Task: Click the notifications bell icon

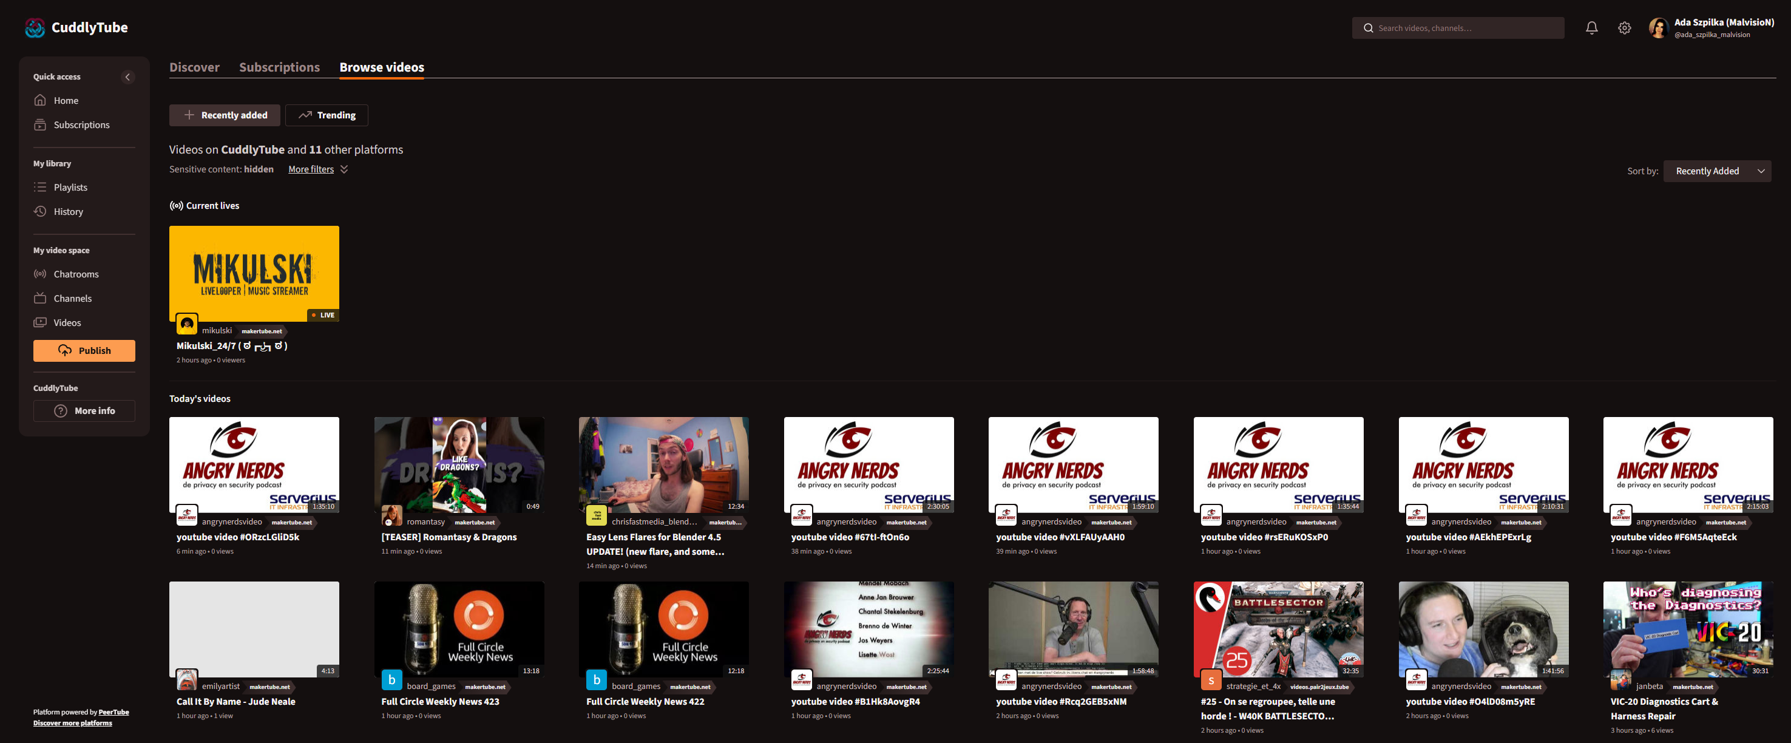Action: pyautogui.click(x=1591, y=28)
